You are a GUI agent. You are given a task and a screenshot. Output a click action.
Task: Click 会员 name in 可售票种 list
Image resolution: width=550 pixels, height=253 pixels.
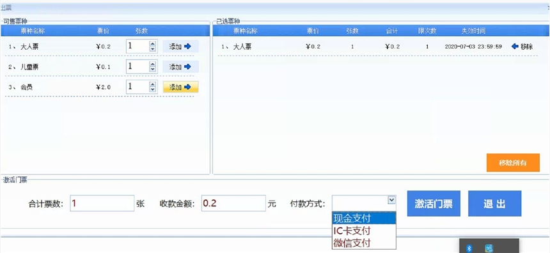point(27,88)
